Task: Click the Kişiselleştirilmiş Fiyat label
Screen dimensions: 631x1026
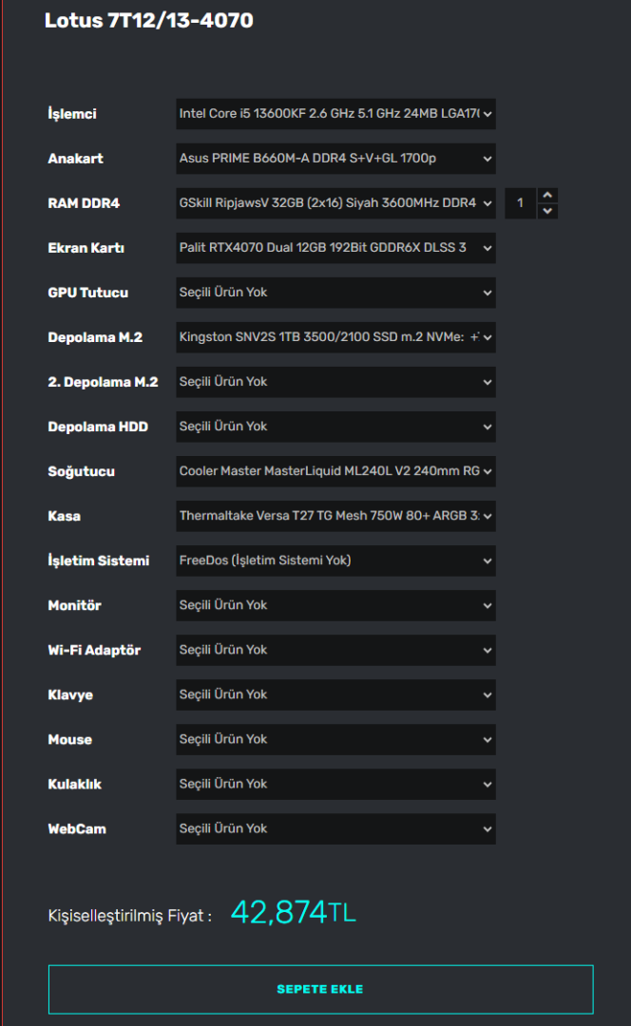Action: [x=129, y=916]
